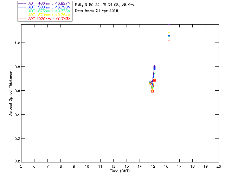The width and height of the screenshot is (225, 180).
Task: Click the AOT 870nm legend entry
Action: click(44, 15)
